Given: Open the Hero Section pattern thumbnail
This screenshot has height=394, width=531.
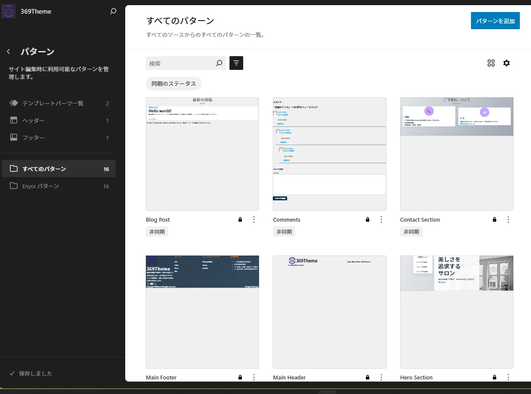Looking at the screenshot, I should tap(456, 312).
